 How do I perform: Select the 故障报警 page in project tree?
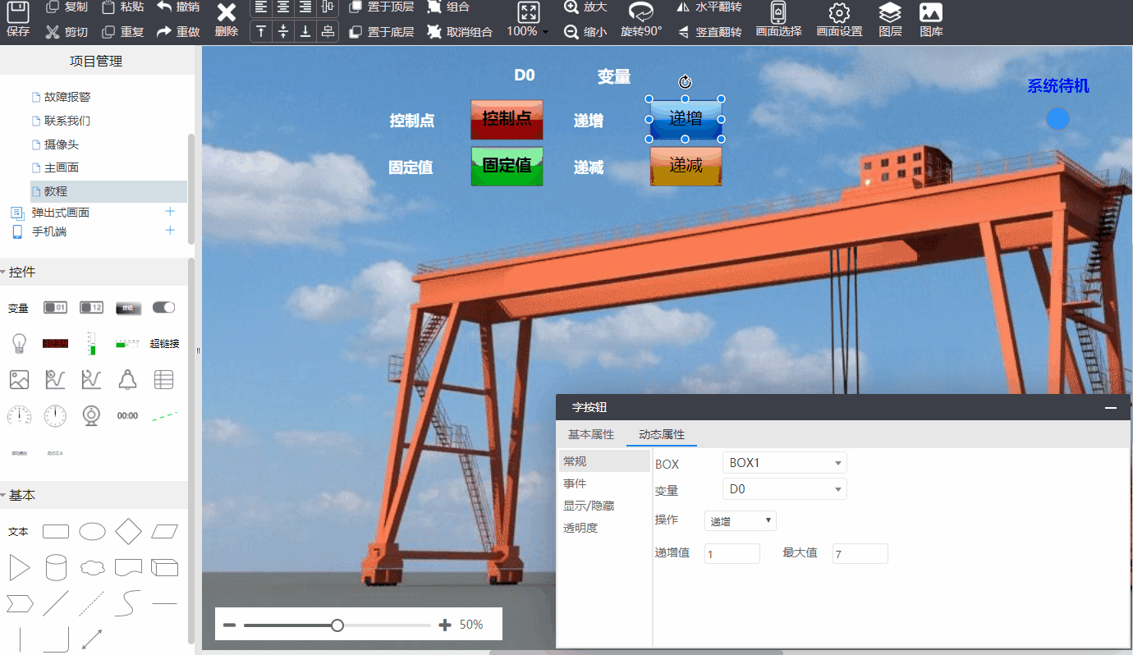[67, 97]
